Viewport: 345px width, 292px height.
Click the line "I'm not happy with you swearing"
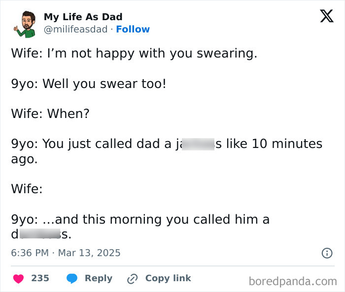[x=134, y=53]
